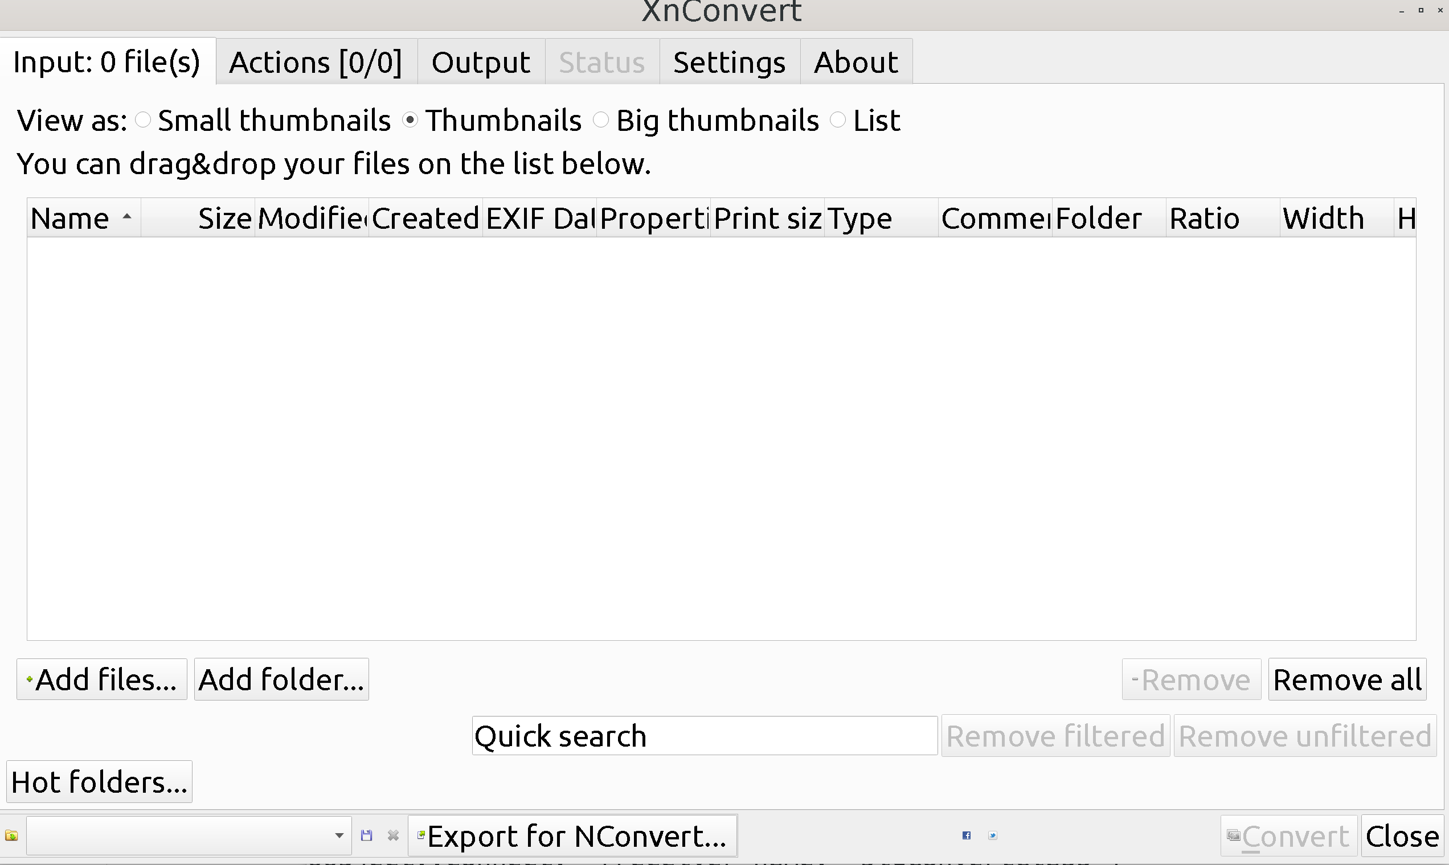Click the Remove filtered button
1449x865 pixels.
[1055, 736]
